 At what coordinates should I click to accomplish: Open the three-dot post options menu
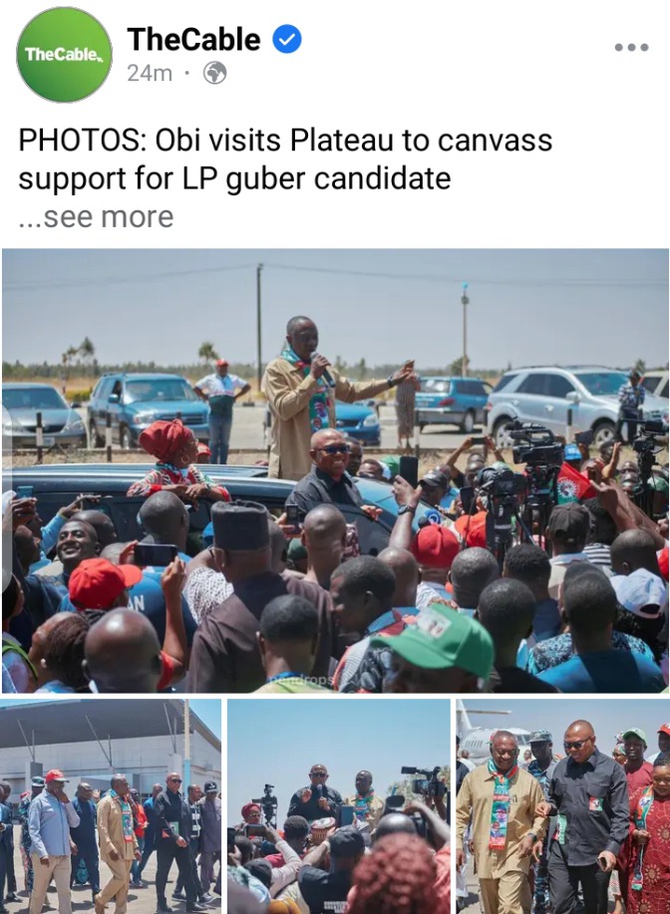631,47
